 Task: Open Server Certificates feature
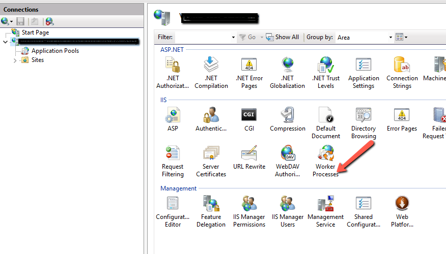pyautogui.click(x=211, y=161)
